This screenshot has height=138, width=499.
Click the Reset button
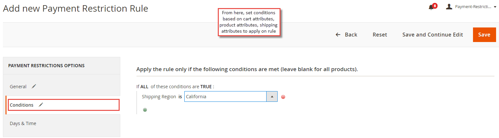[x=380, y=35]
